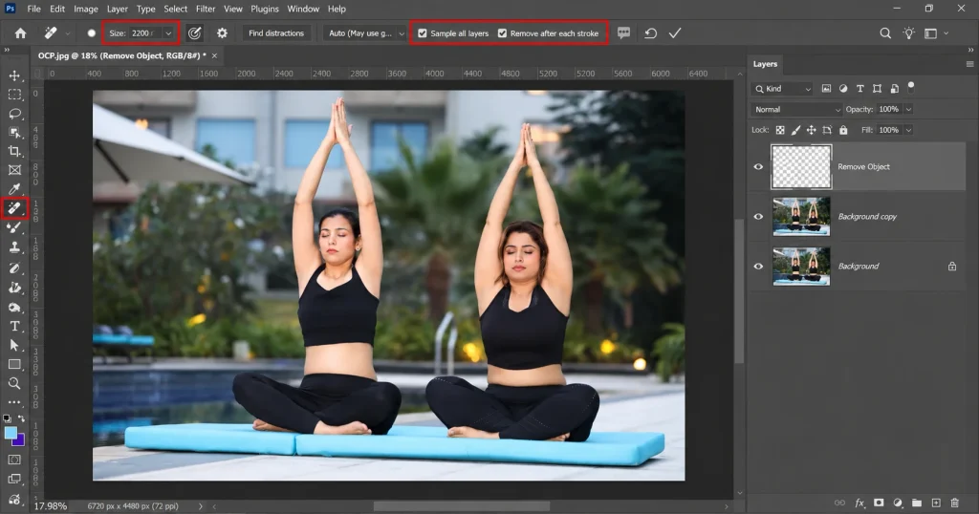The height and width of the screenshot is (514, 979).
Task: Select the Eraser tool
Action: [x=14, y=268]
